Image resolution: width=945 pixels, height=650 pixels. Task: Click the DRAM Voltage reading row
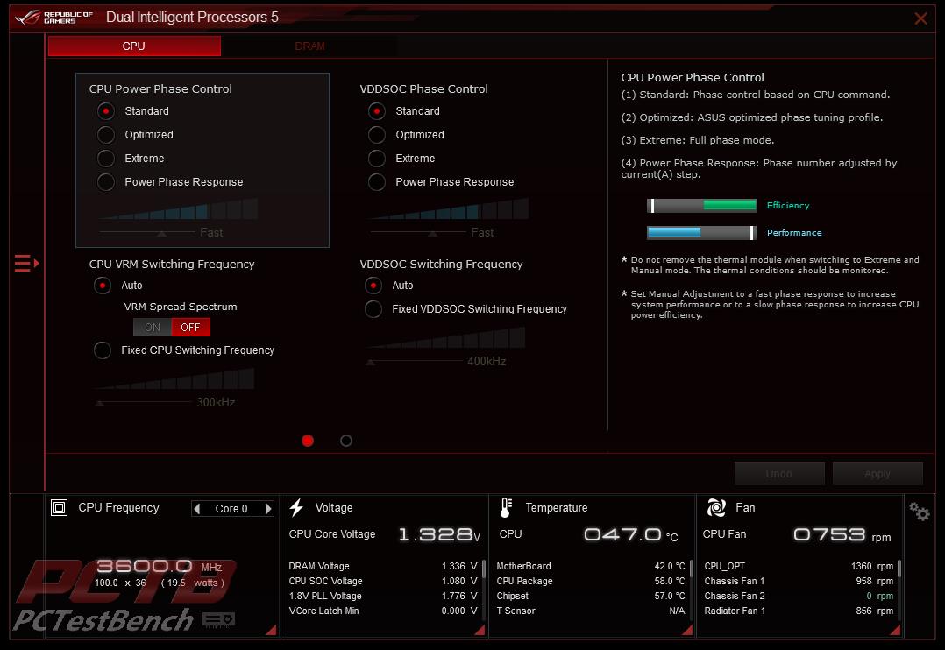click(383, 566)
